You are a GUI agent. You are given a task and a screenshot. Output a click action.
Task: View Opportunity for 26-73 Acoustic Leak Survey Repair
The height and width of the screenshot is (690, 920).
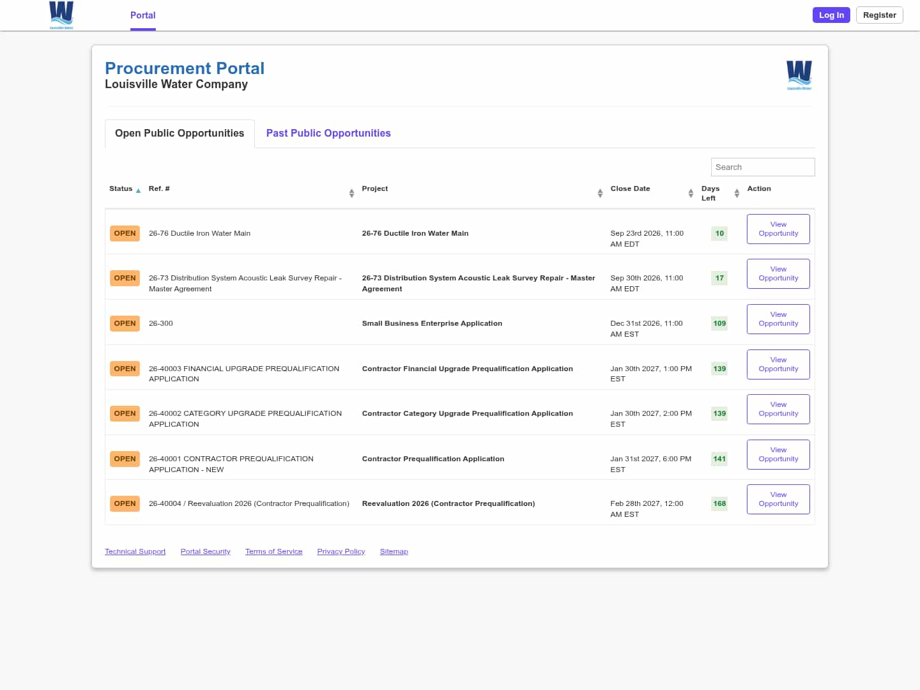[x=778, y=273]
